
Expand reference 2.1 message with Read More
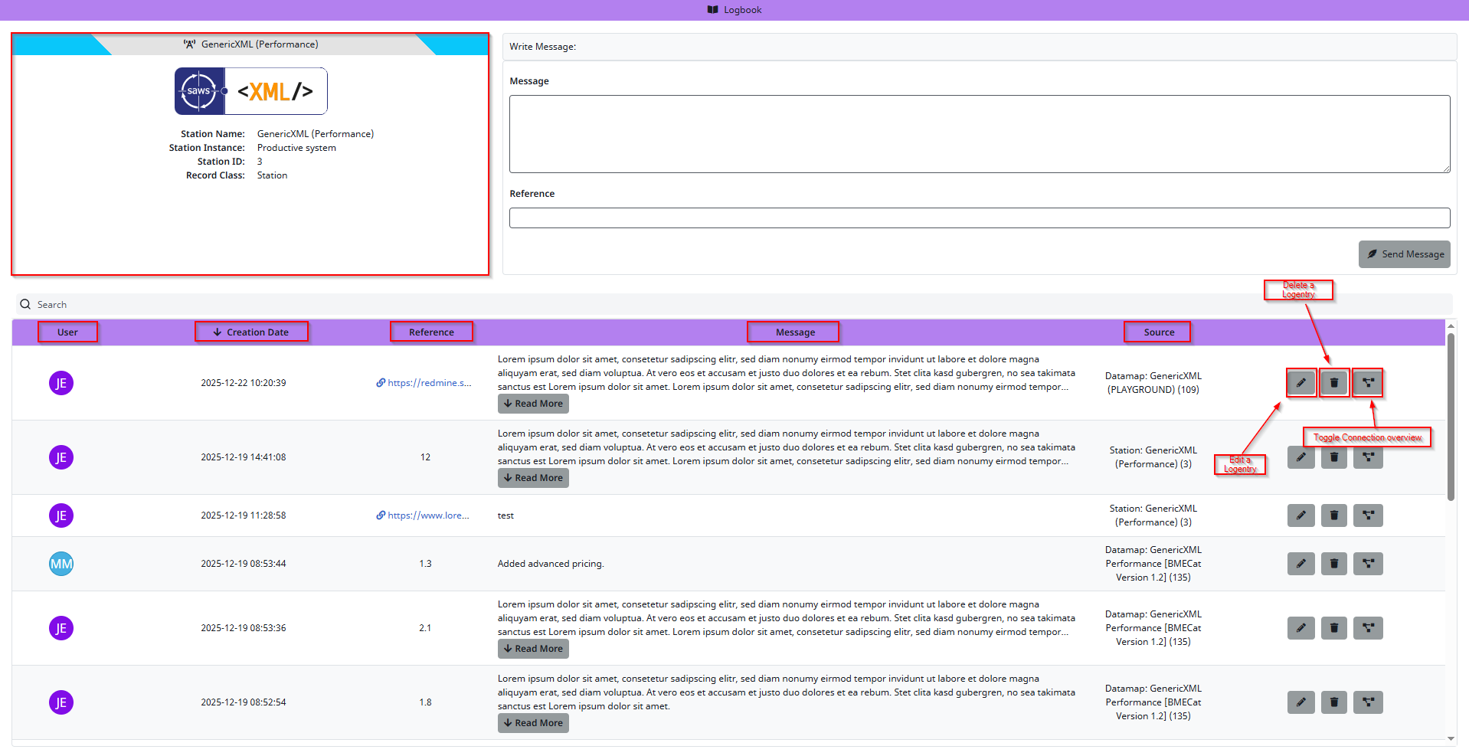pos(533,649)
